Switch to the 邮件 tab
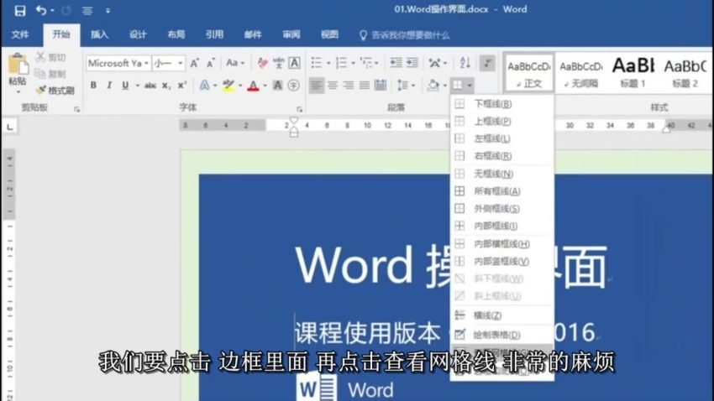714x401 pixels. tap(253, 34)
